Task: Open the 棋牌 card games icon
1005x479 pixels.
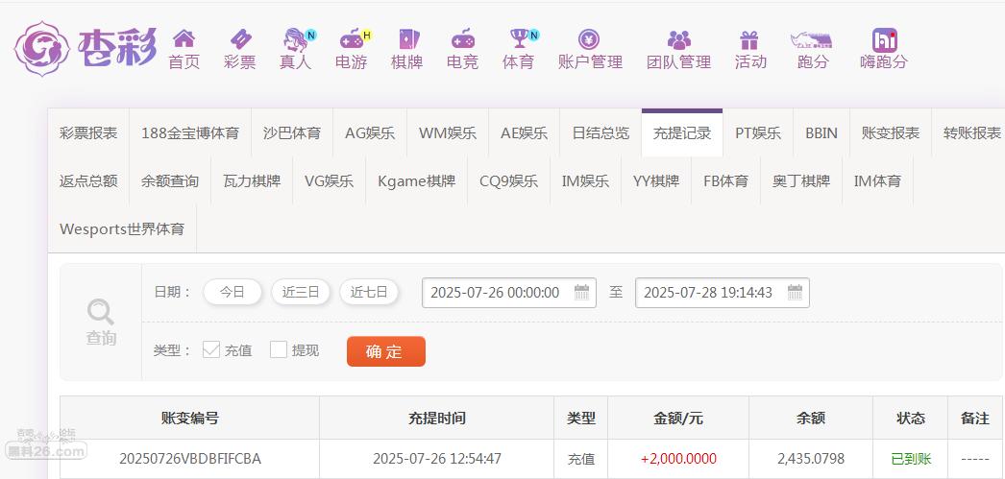Action: point(407,39)
